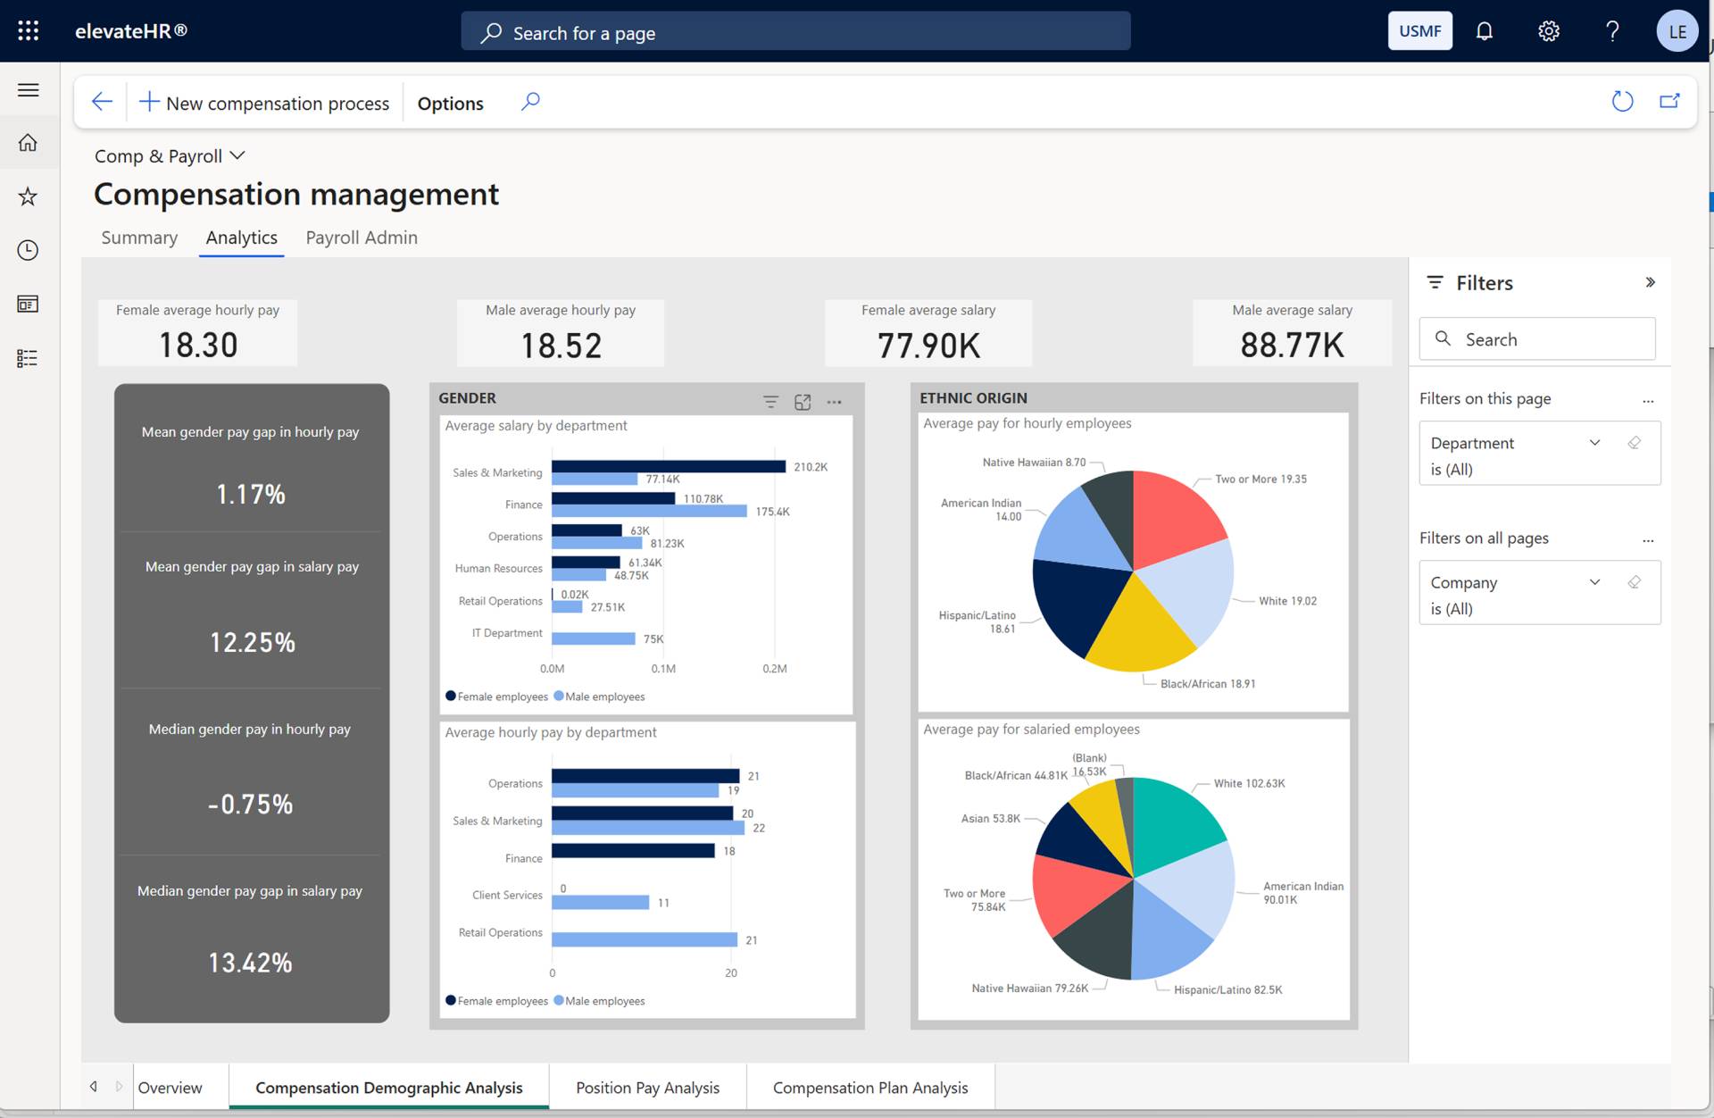Open Recent clock icon in sidebar
Screen dimensions: 1714x1118
[x=29, y=250]
